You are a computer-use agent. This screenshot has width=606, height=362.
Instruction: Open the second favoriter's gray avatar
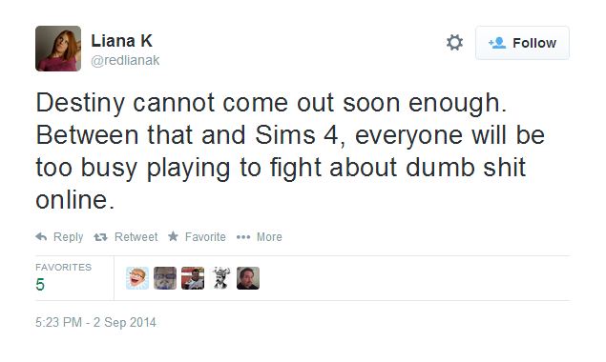[165, 278]
